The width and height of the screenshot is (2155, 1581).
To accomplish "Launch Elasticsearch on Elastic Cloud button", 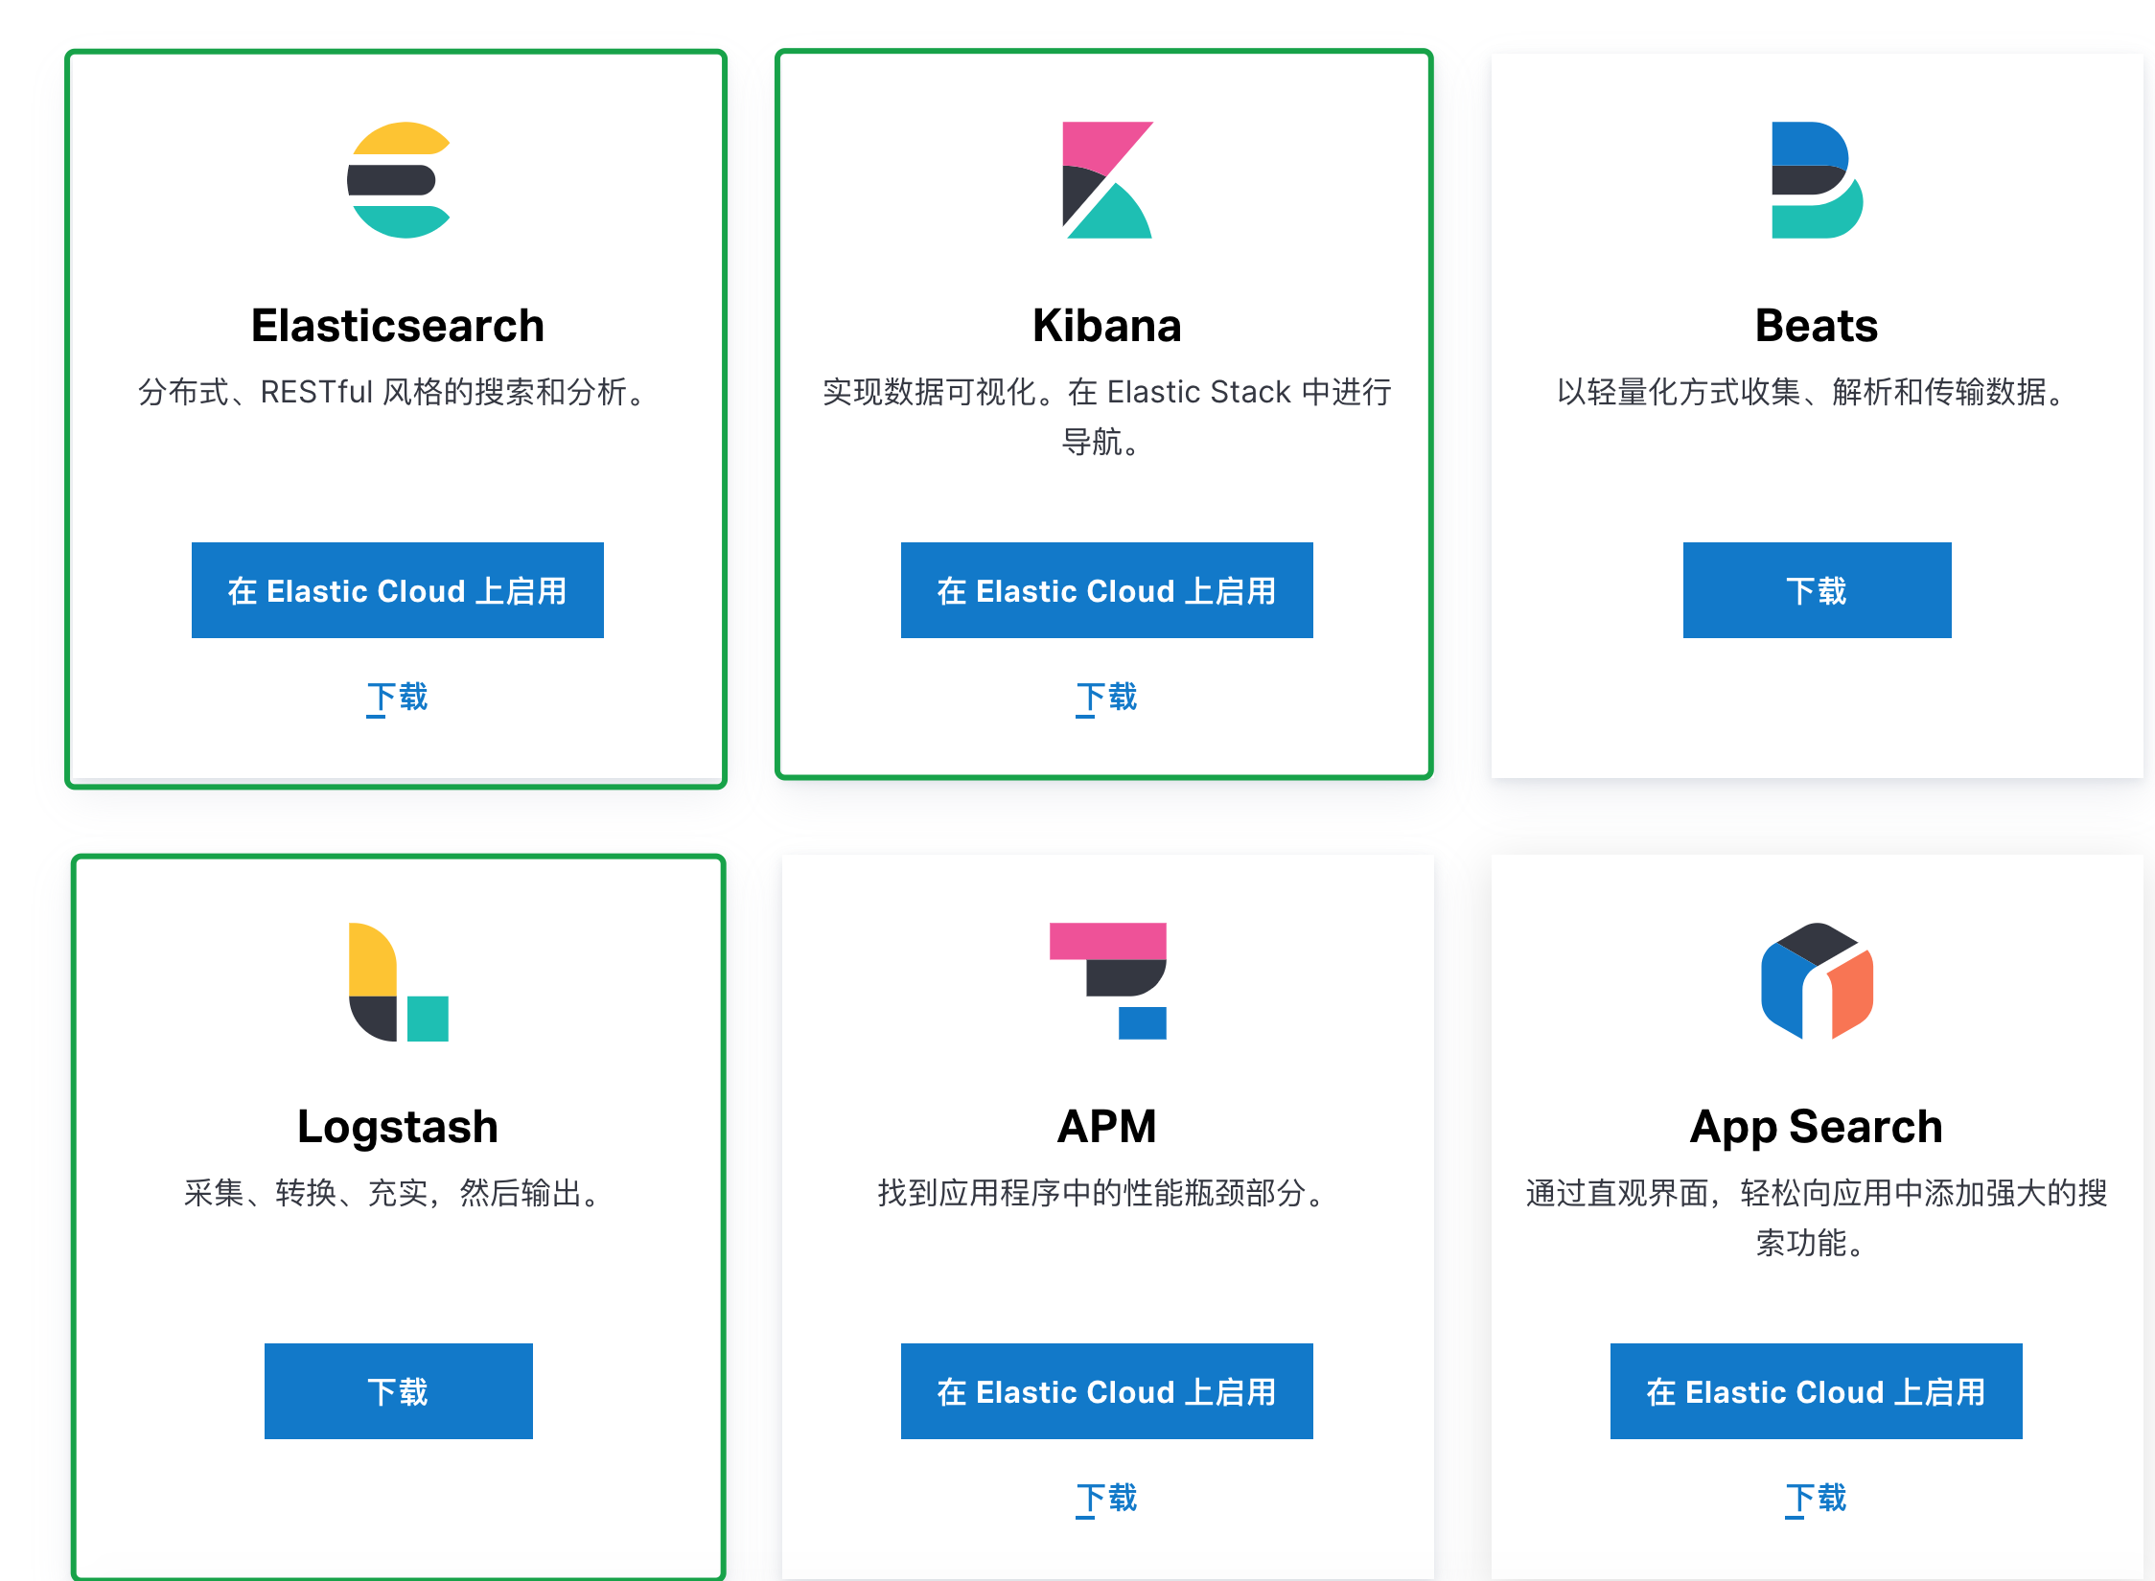I will pyautogui.click(x=398, y=590).
